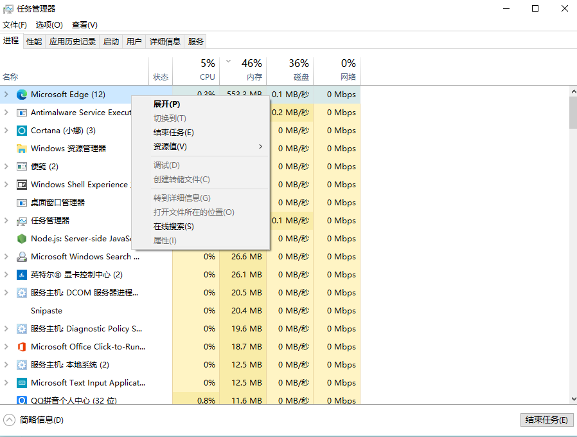This screenshot has height=437, width=577.
Task: Expand the 服务主机: DCOM 服务器进程 row
Action: [6, 293]
